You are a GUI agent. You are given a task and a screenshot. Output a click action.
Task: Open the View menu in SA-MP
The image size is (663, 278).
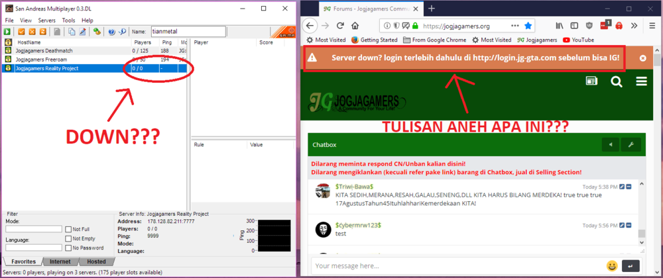coord(26,21)
